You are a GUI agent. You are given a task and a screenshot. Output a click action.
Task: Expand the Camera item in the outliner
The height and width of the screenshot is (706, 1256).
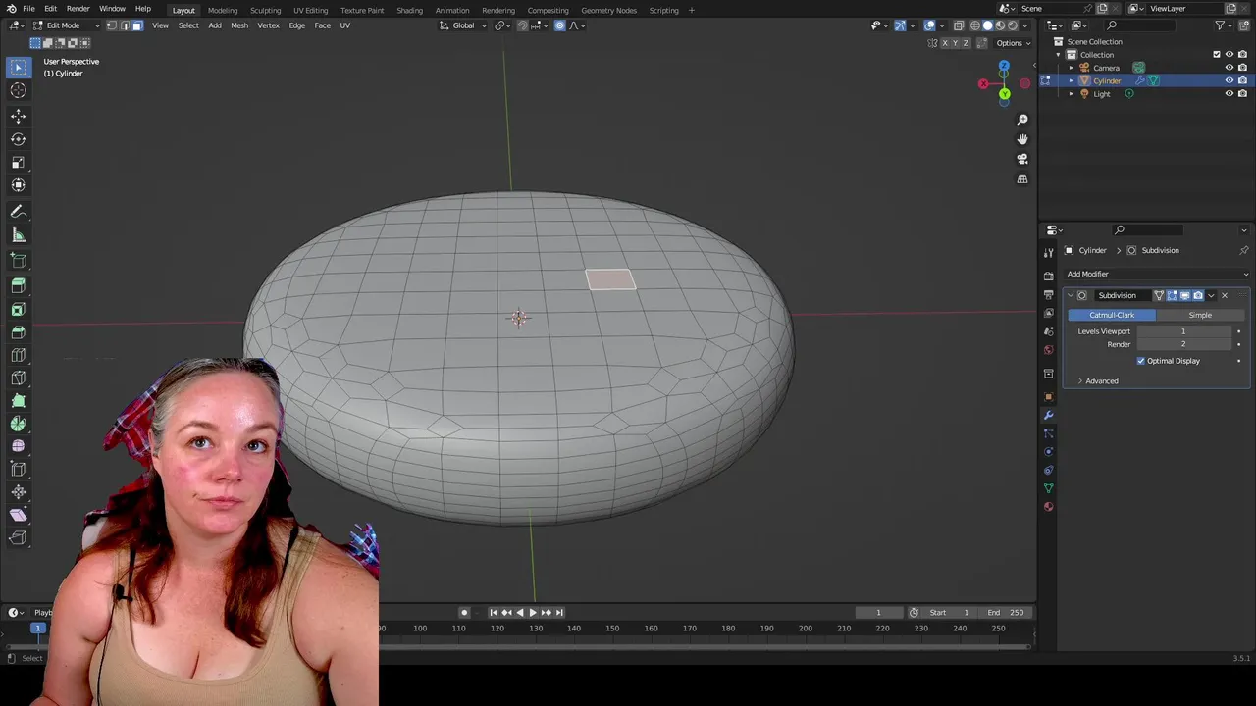pos(1072,68)
